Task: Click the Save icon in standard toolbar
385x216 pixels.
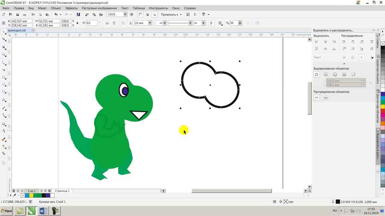Action: 17,14
